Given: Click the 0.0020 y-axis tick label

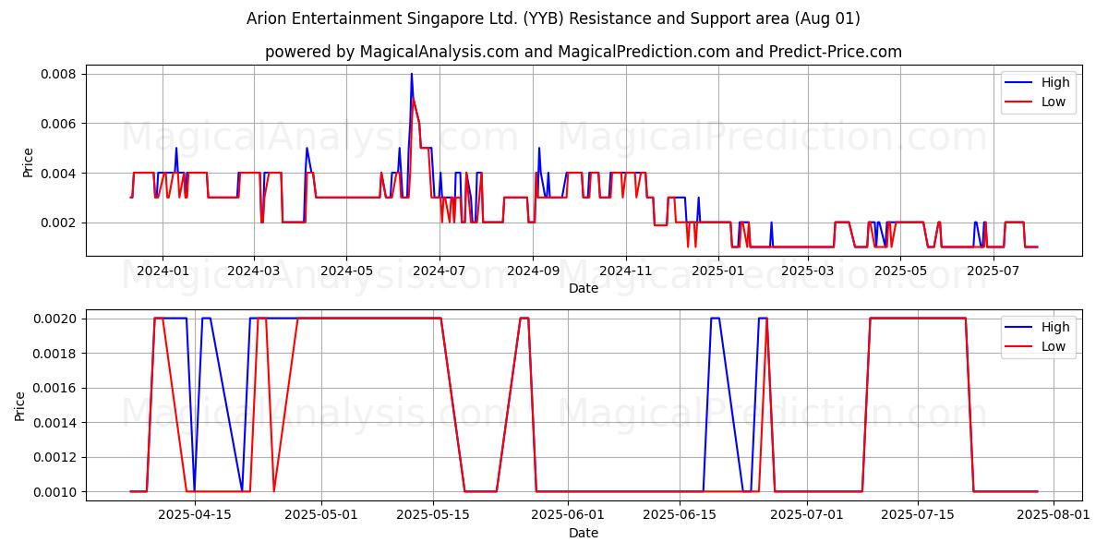Looking at the screenshot, I should tap(56, 319).
